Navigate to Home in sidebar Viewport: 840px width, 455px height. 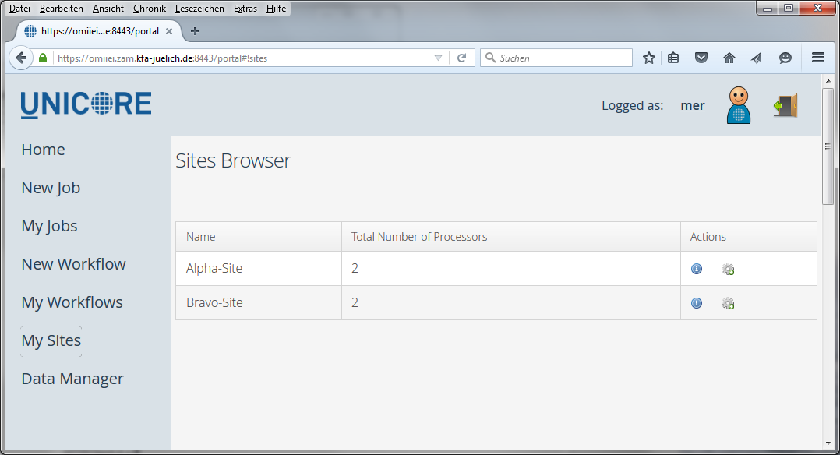pyautogui.click(x=43, y=150)
